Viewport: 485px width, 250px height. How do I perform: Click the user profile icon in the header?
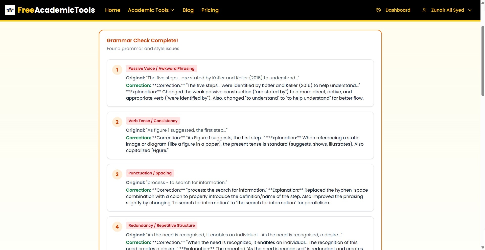point(425,10)
